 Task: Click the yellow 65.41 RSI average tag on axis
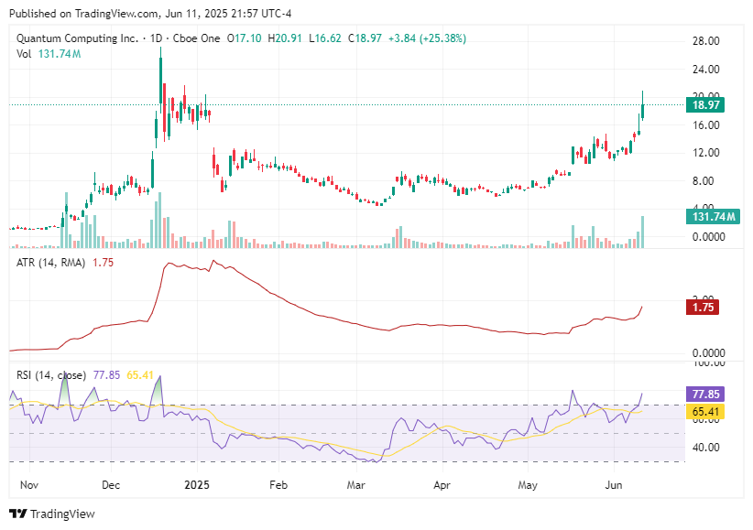point(705,411)
